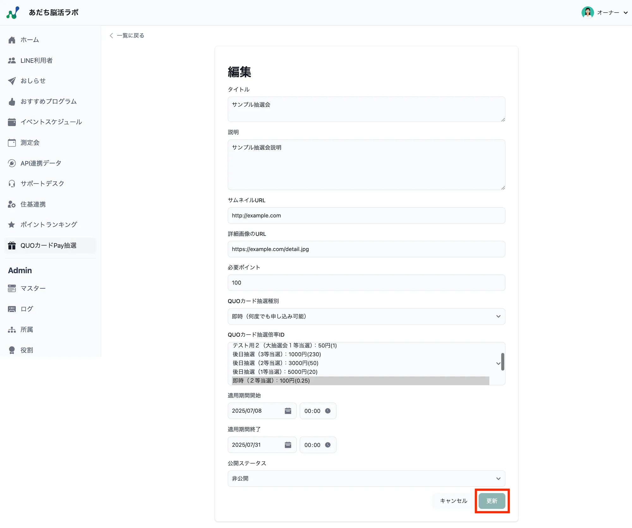This screenshot has width=632, height=528.
Task: Click the headset サポートデスク icon
Action: pyautogui.click(x=12, y=184)
